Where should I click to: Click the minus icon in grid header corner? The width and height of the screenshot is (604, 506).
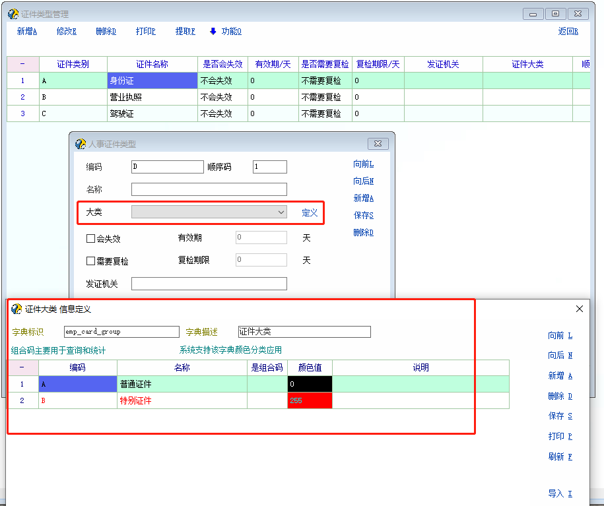click(22, 64)
